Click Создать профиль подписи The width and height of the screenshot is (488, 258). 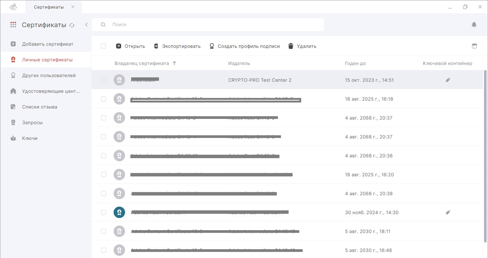click(x=244, y=46)
